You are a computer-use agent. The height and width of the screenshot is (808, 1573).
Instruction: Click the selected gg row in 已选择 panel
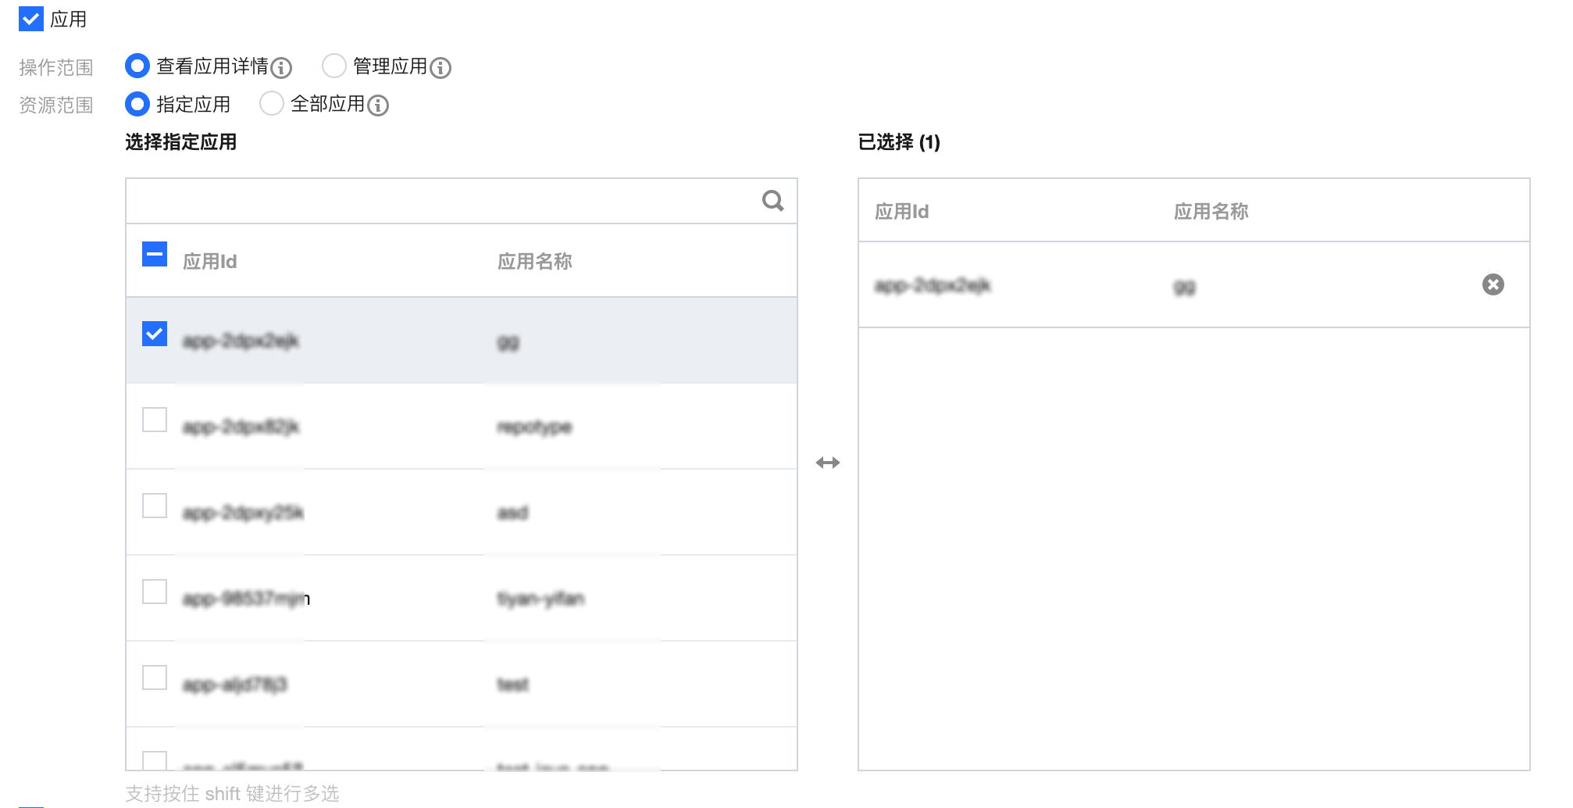pyautogui.click(x=1193, y=284)
